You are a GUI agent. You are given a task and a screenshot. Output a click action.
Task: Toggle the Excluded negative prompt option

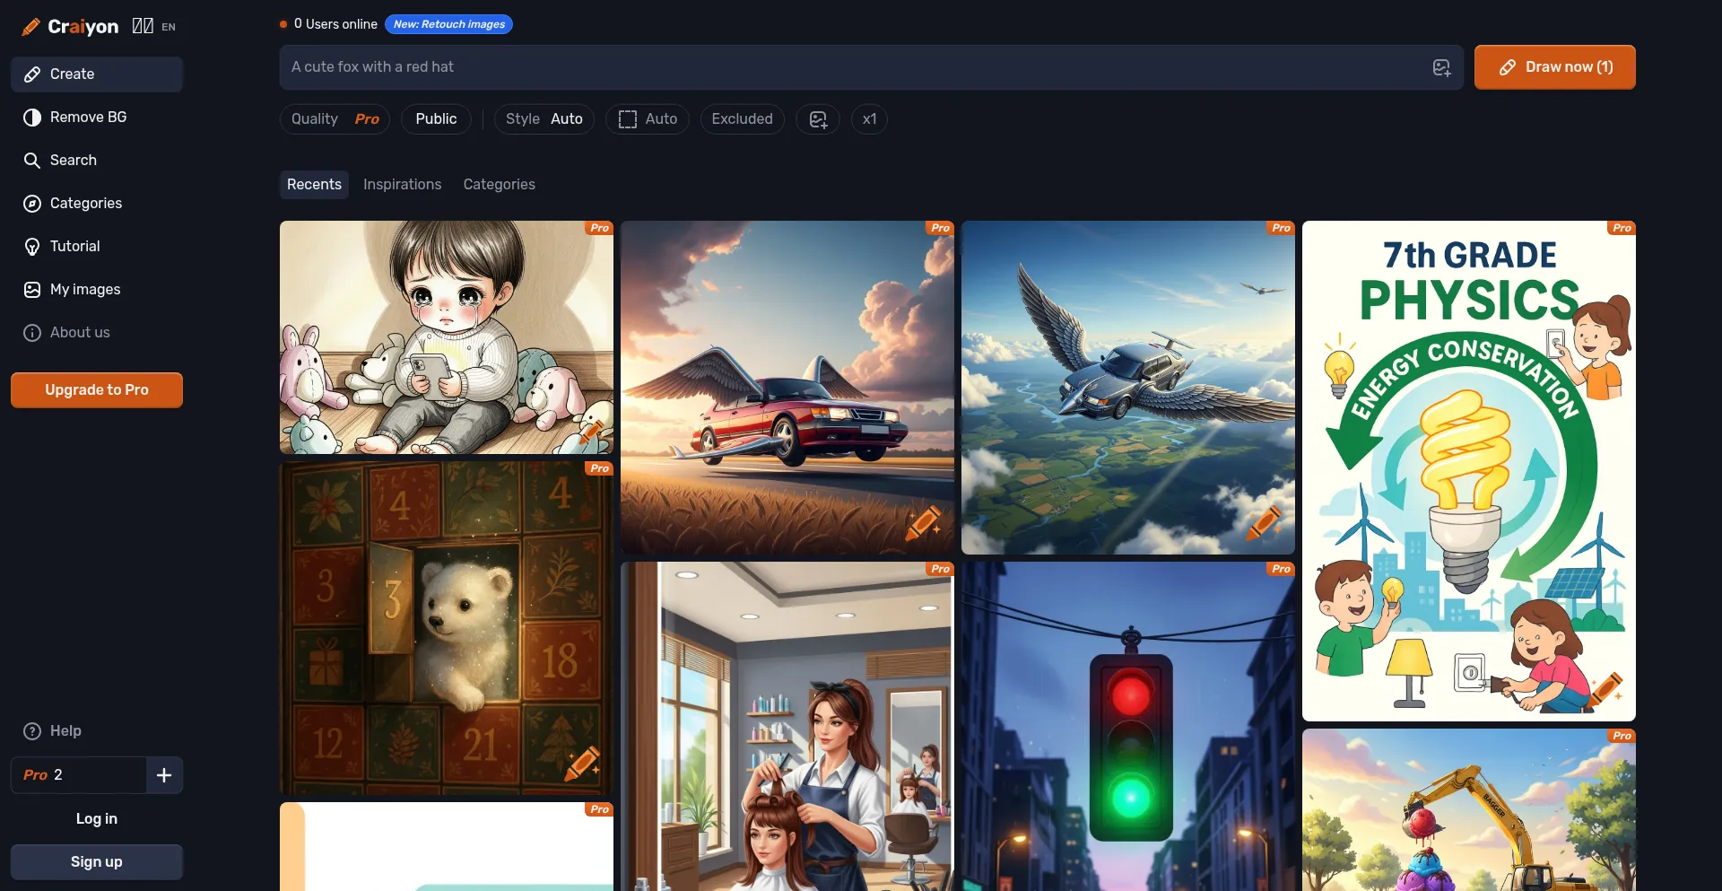pos(742,119)
